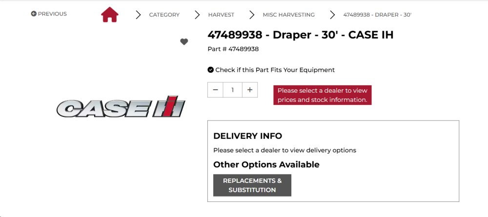Click 'Other Options Available' heading
Image resolution: width=488 pixels, height=217 pixels.
[x=266, y=164]
